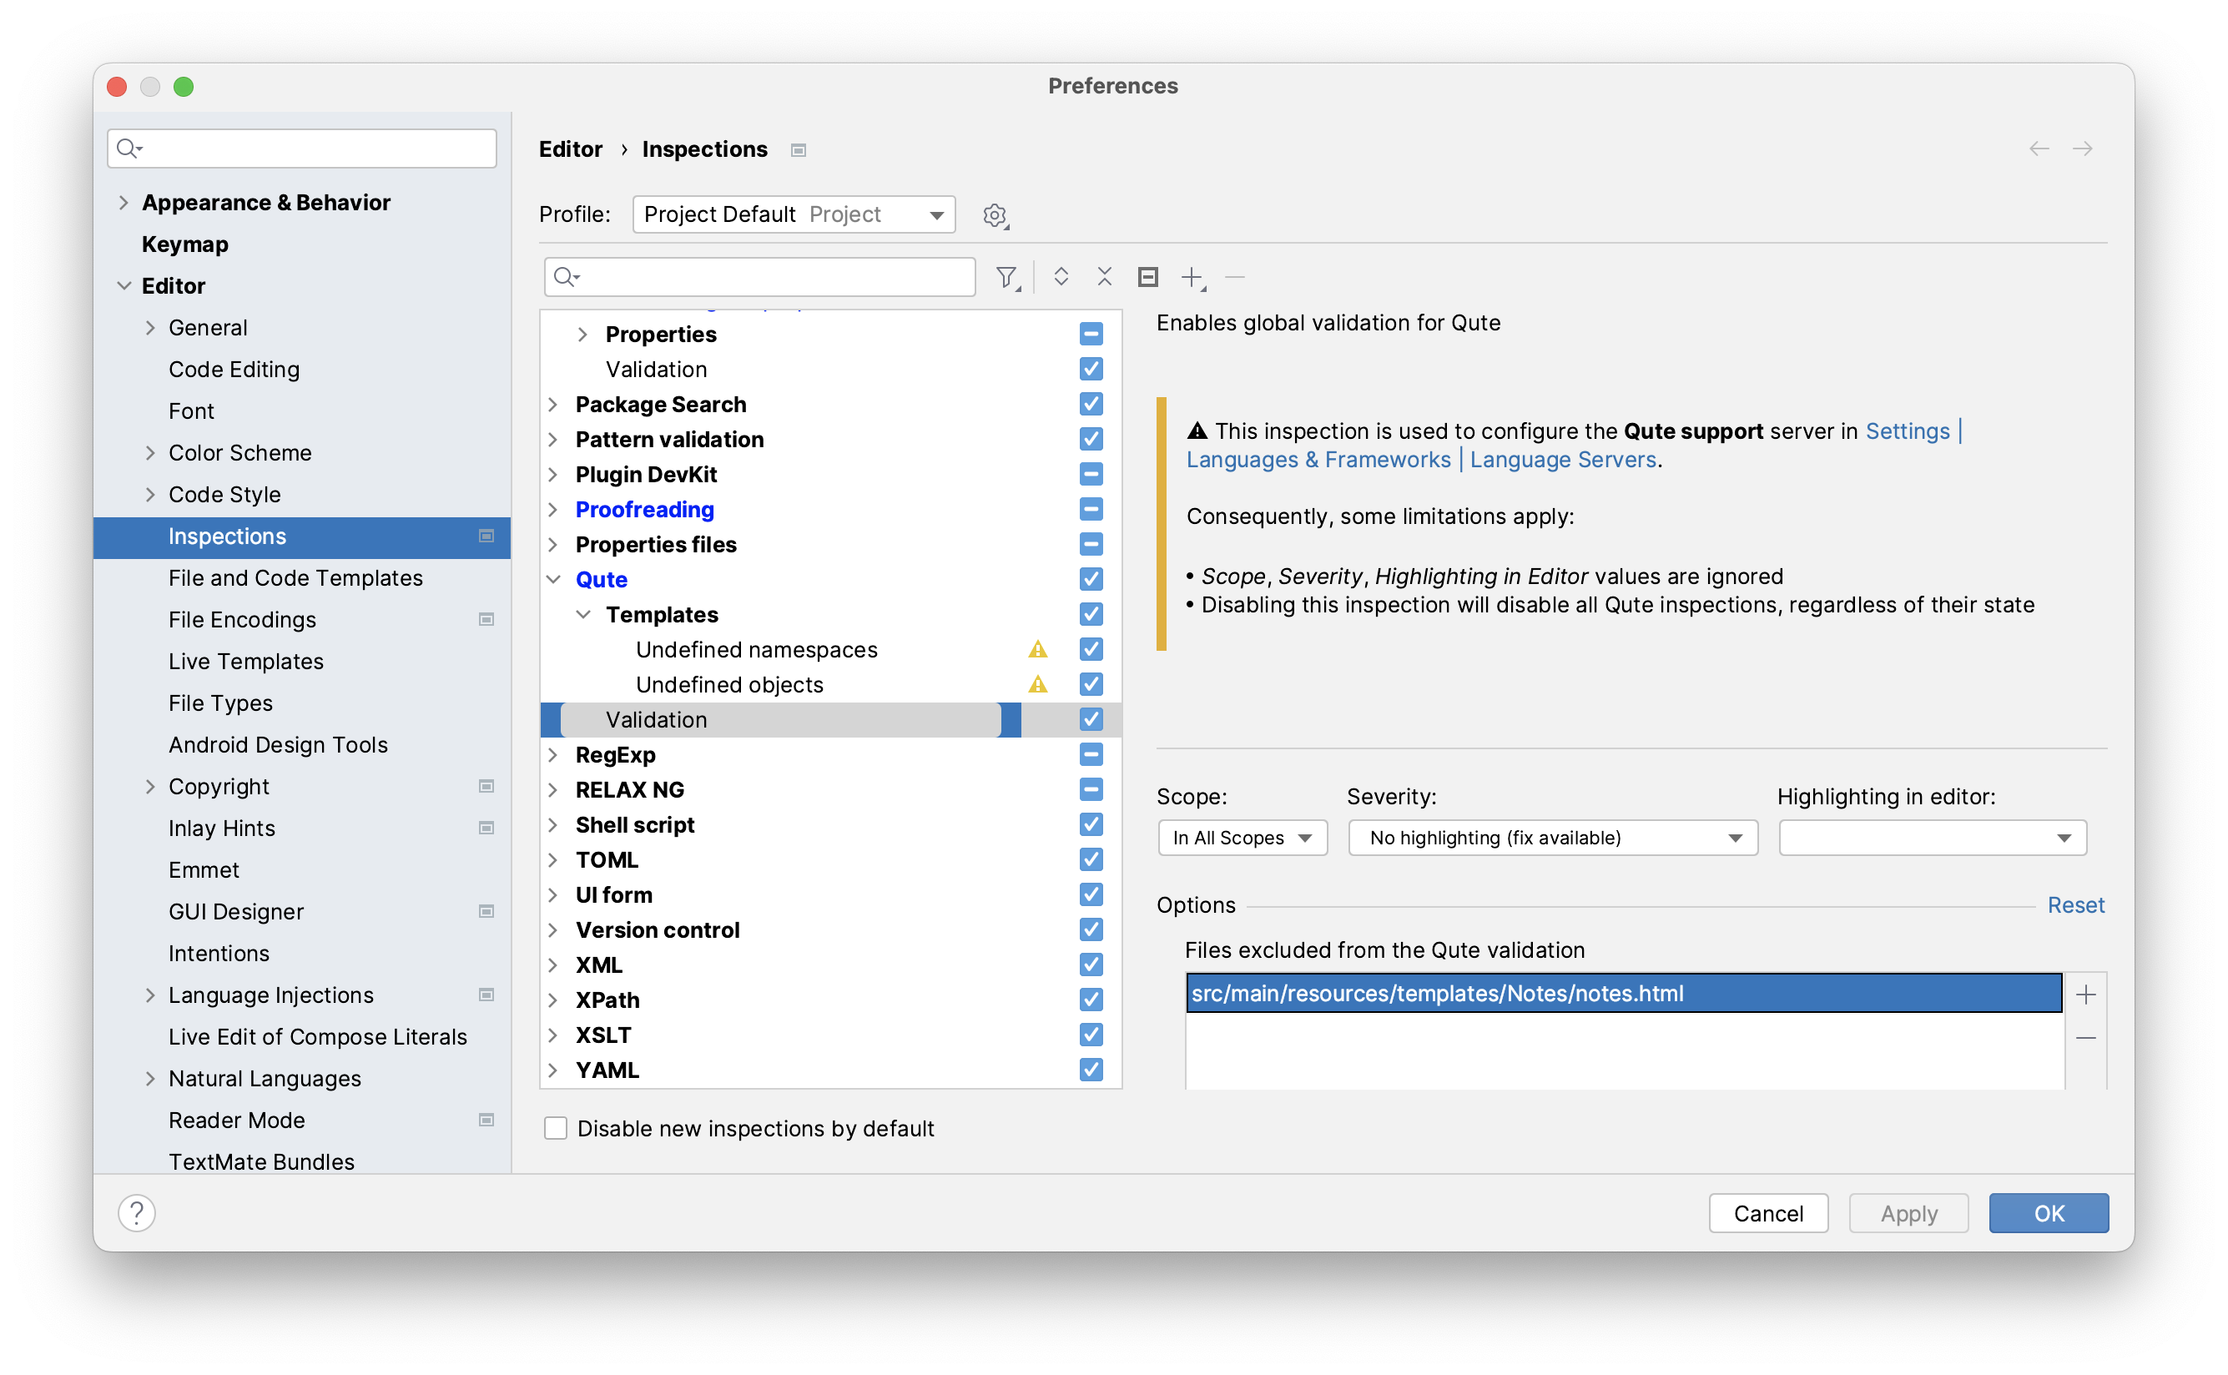Image resolution: width=2228 pixels, height=1375 pixels.
Task: Open File Types settings page
Action: (x=220, y=703)
